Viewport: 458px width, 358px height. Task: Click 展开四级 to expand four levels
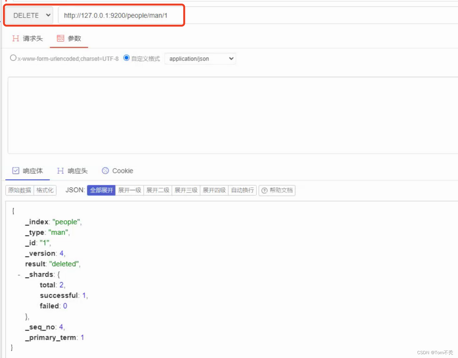click(x=214, y=190)
